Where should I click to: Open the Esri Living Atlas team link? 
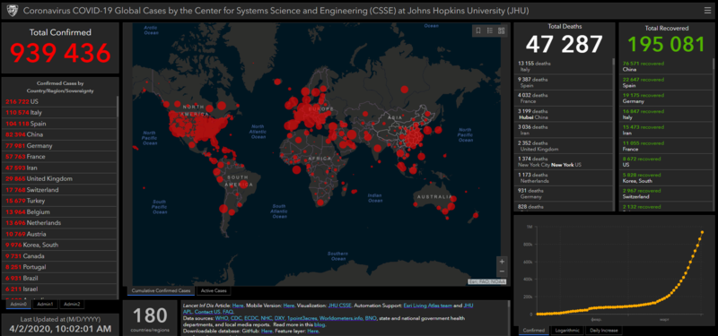pos(428,306)
